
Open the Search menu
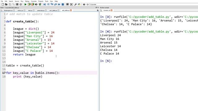11,1
